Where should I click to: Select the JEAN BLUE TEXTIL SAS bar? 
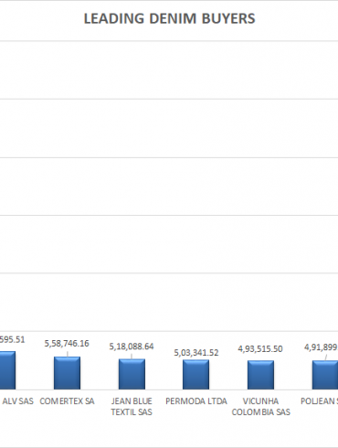[x=132, y=374]
